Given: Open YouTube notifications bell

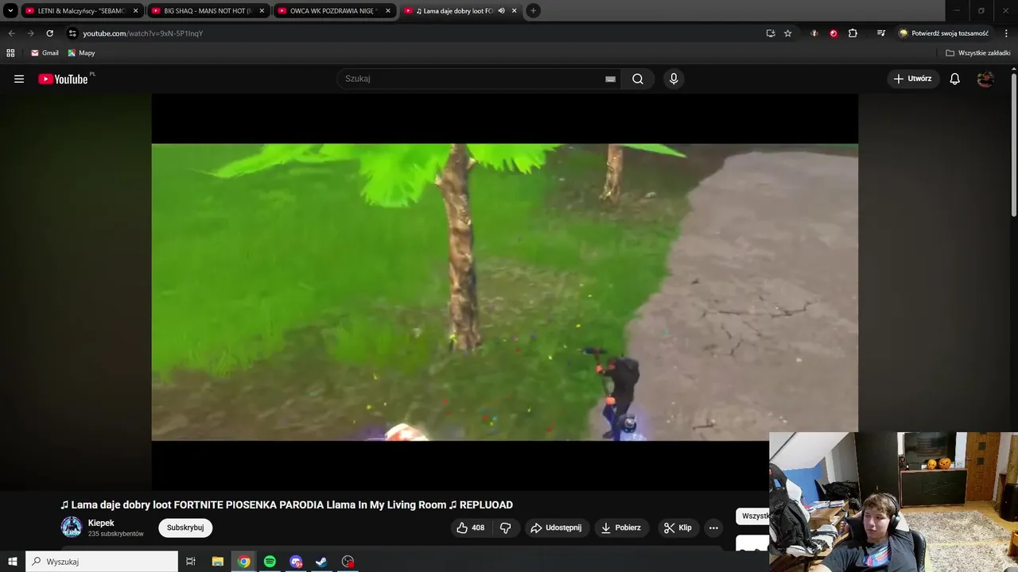Looking at the screenshot, I should click(x=955, y=79).
